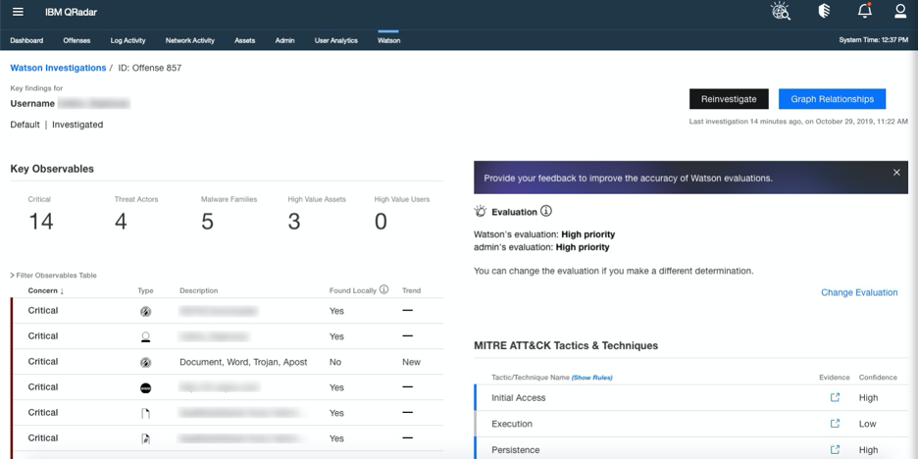The image size is (918, 459).
Task: Click the Show Rules link
Action: (592, 378)
